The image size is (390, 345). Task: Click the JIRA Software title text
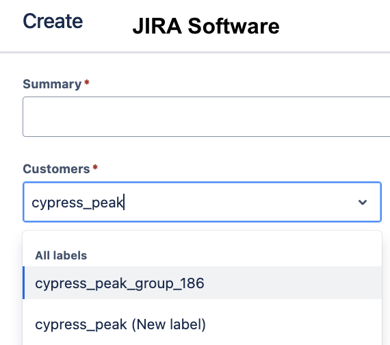(x=206, y=26)
